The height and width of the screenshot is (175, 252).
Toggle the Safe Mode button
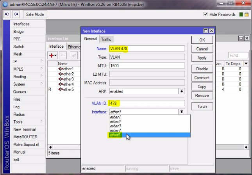point(35,14)
